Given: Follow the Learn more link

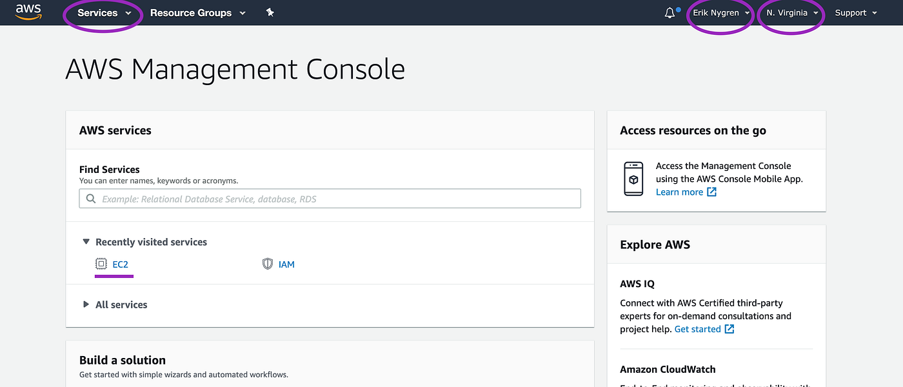Looking at the screenshot, I should pyautogui.click(x=679, y=192).
